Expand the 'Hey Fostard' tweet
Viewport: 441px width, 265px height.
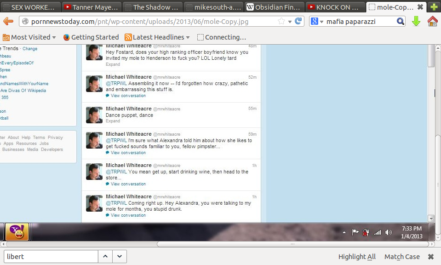(113, 64)
